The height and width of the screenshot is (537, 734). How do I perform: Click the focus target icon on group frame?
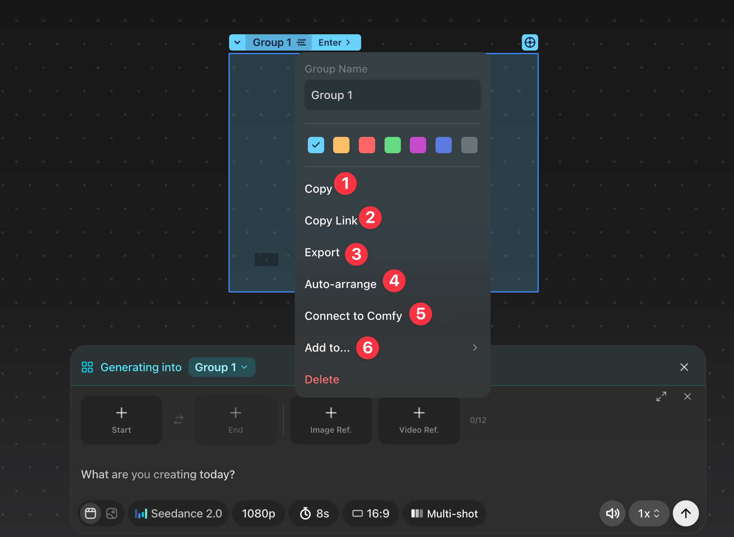[x=530, y=42]
